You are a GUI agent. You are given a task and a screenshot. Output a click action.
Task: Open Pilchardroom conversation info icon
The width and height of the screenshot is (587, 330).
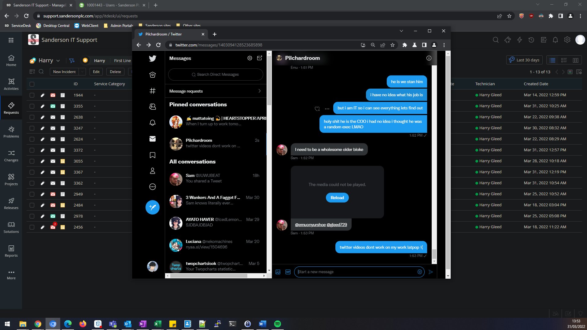429,58
